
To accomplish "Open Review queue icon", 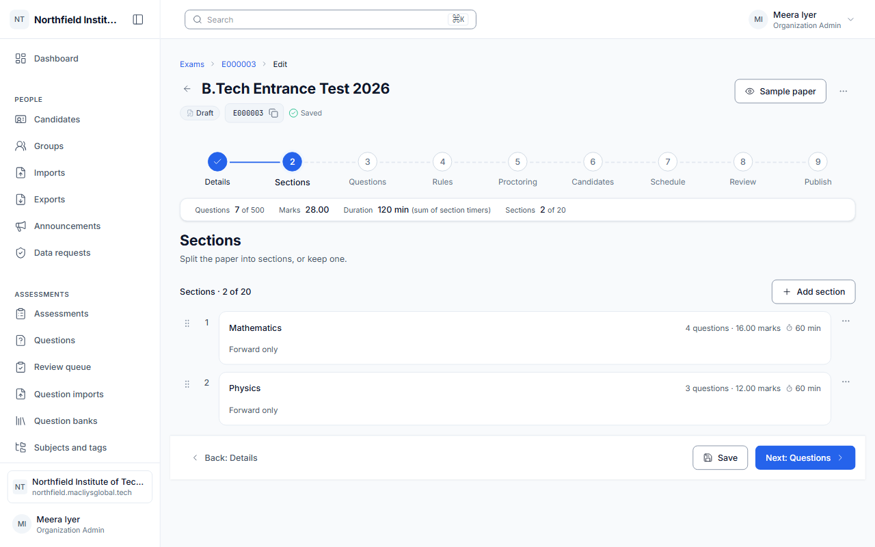I will 21,367.
